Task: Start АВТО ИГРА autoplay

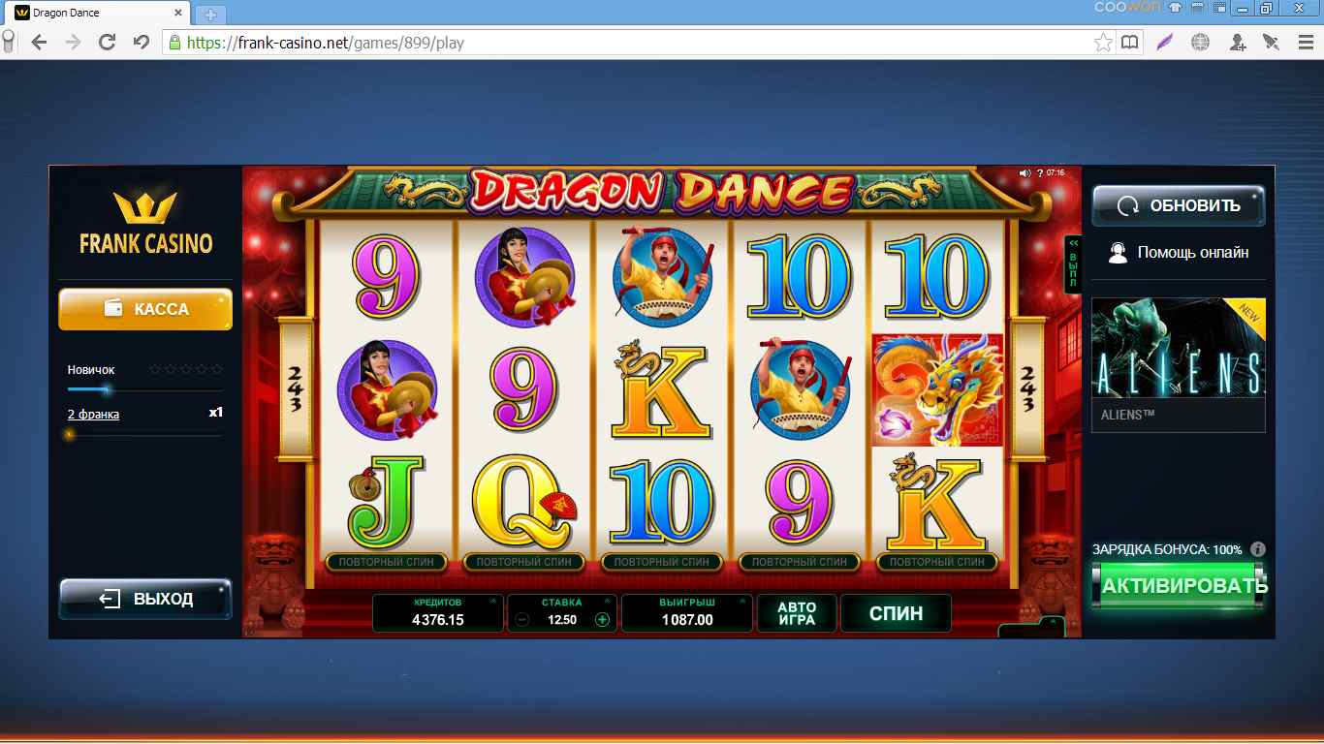Action: point(797,613)
